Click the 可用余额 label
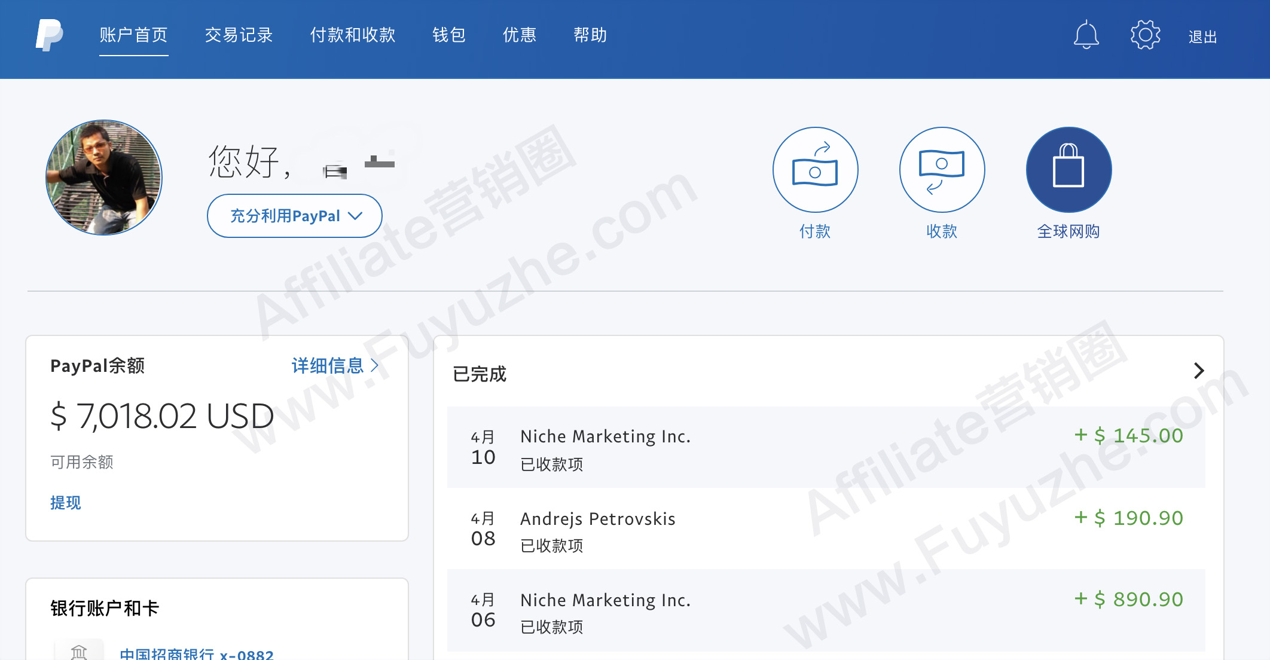This screenshot has height=660, width=1270. [82, 462]
